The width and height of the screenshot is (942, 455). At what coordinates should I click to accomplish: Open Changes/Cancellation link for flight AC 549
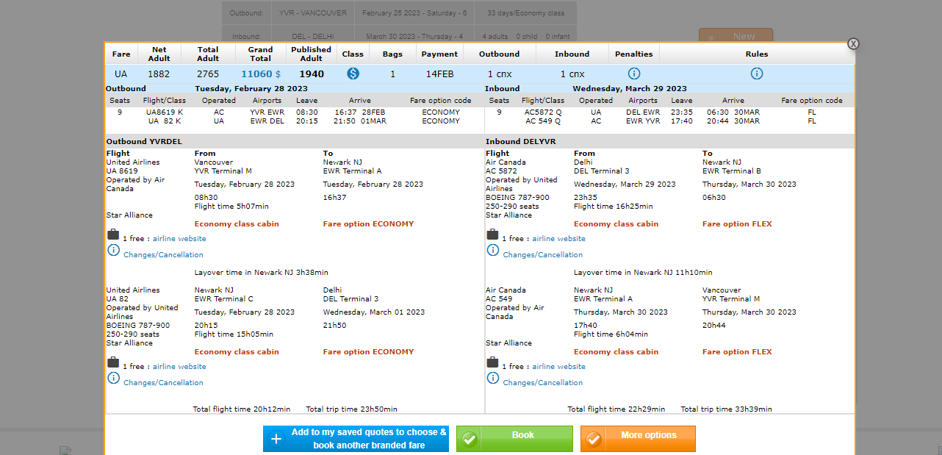542,383
